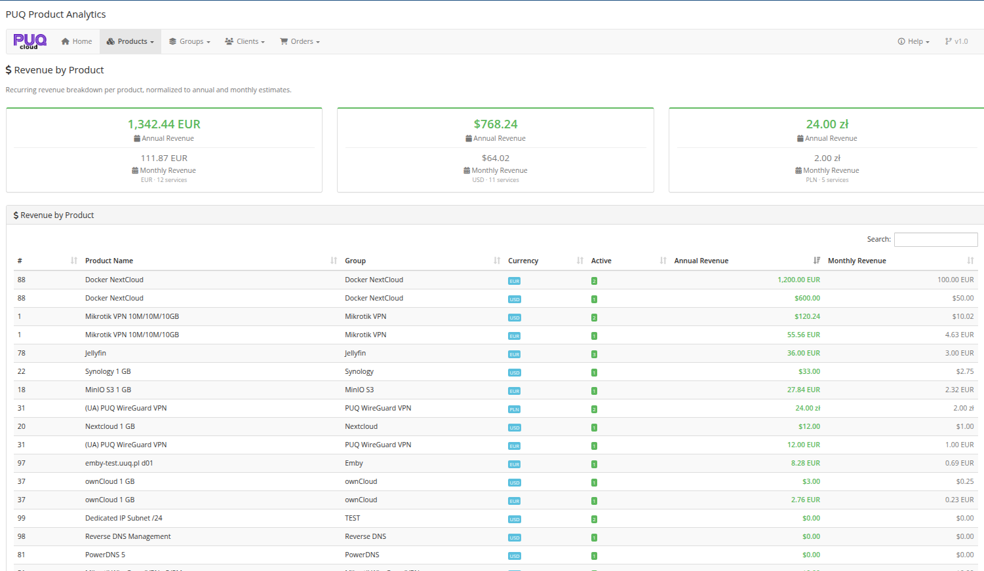This screenshot has height=571, width=984.
Task: Click the Docker NextCloud product link
Action: (x=114, y=280)
